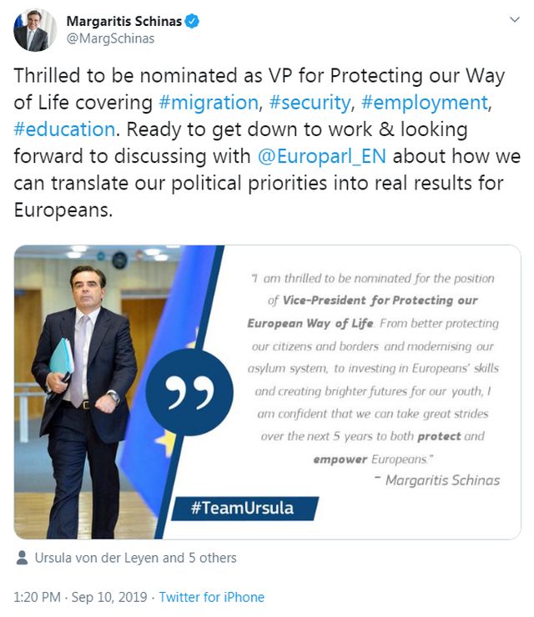534x617 pixels.
Task: Open the 1:20 PM Sep 10, 2019 timestamp
Action: click(x=82, y=597)
